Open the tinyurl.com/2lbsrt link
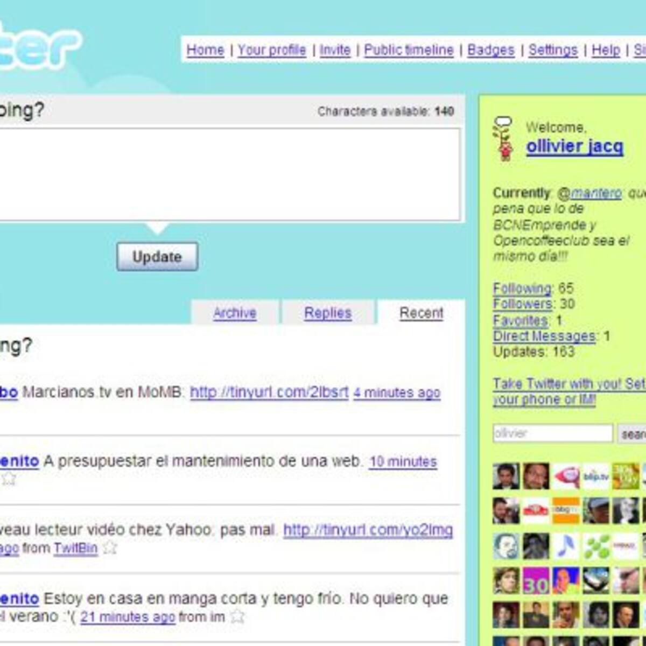Viewport: 646px width, 646px height. [269, 392]
